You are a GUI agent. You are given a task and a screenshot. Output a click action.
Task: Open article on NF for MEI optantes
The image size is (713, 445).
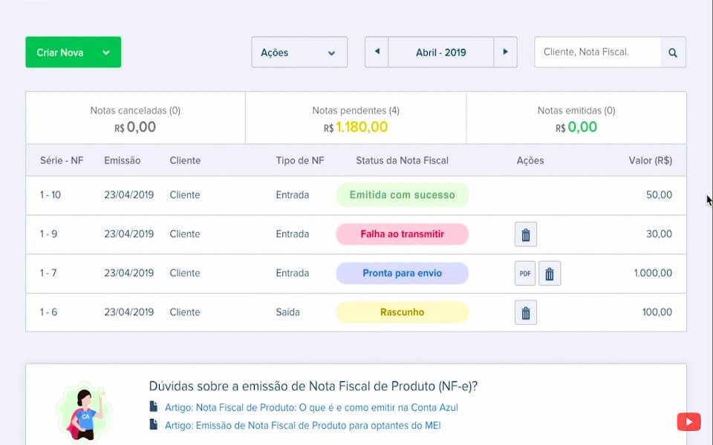pyautogui.click(x=302, y=426)
